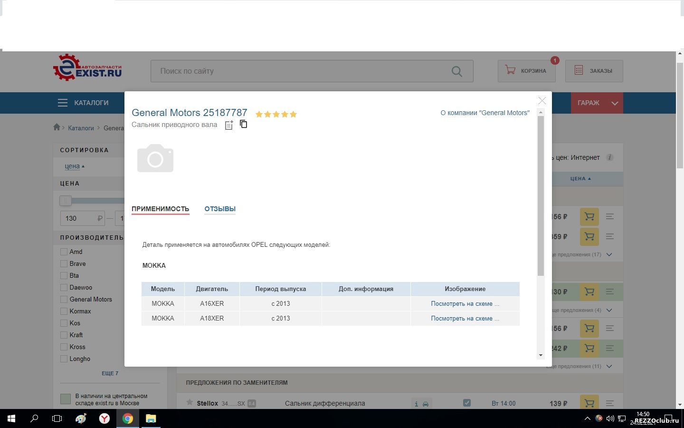Add the Stellox 139 ₽ offer to cart
684x428 pixels.
(589, 403)
